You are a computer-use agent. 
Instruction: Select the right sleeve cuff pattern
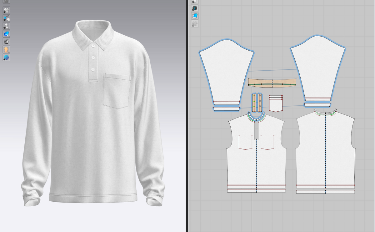pos(318,105)
